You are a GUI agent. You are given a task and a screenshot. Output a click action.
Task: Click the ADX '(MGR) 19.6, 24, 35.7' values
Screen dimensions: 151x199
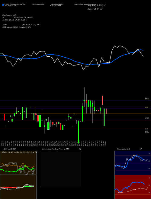pos(31,25)
